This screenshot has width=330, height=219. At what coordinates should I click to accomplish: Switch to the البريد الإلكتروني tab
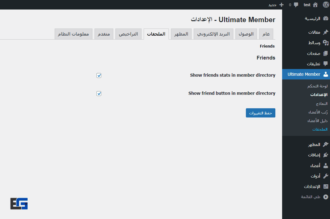click(213, 34)
